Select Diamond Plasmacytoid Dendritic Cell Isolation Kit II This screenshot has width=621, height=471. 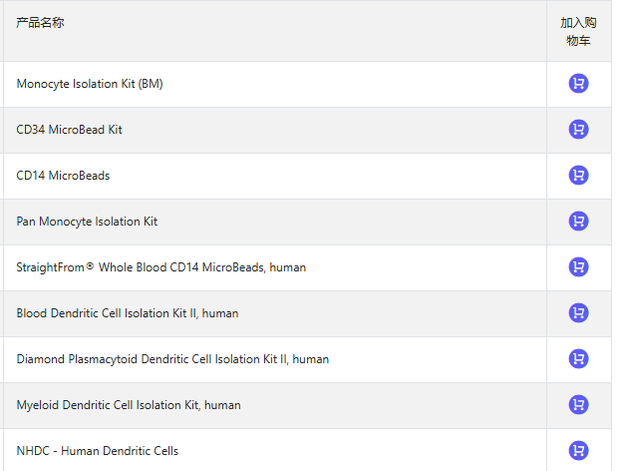coord(172,359)
